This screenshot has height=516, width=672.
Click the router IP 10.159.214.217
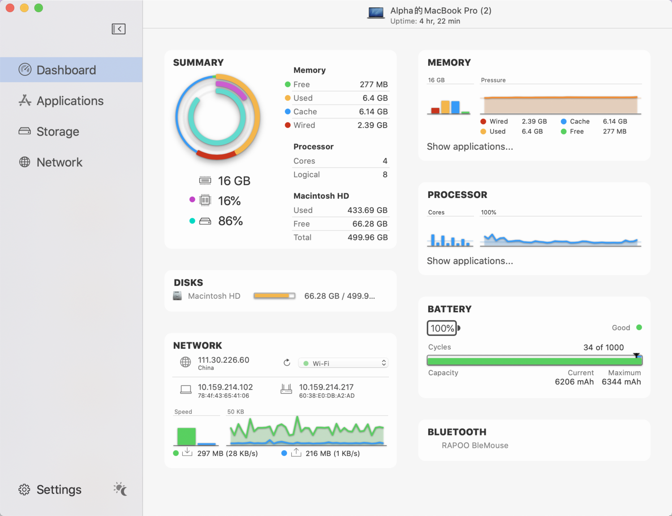(326, 387)
